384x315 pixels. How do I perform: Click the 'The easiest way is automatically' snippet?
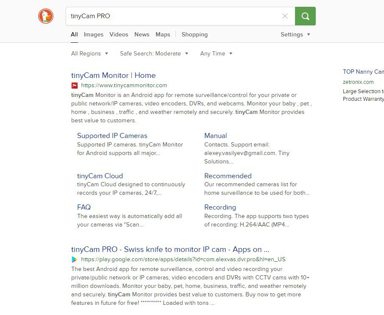(x=130, y=220)
